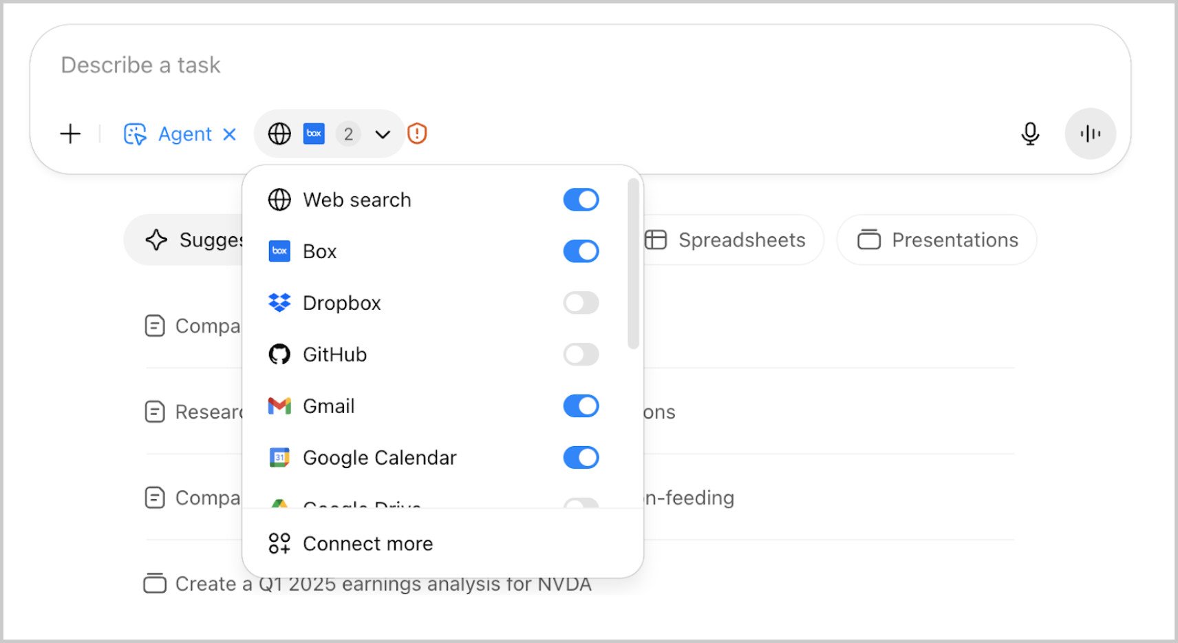
Task: Open the microphone dictation icon
Action: (1030, 134)
